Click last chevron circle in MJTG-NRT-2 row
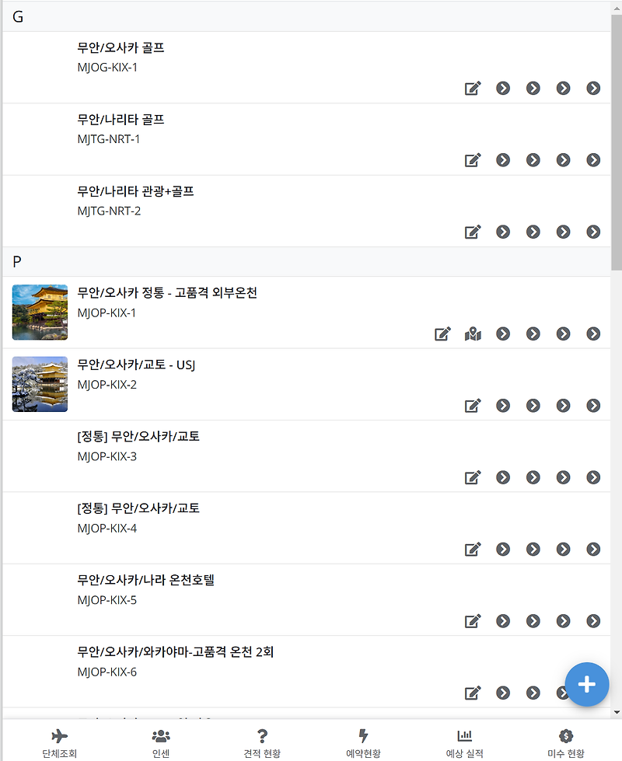622x761 pixels. pos(593,232)
